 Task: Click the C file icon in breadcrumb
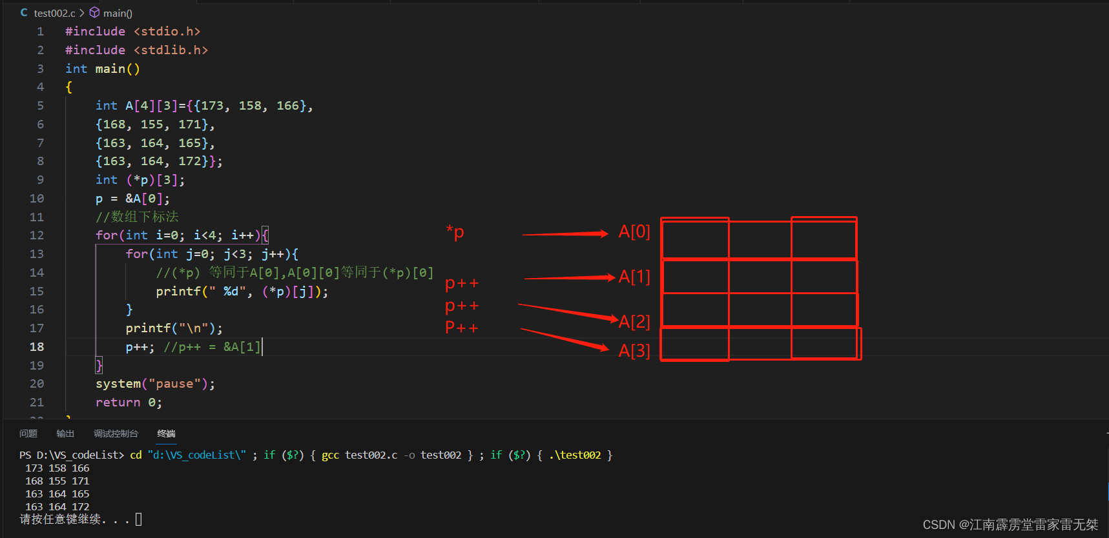coord(24,12)
